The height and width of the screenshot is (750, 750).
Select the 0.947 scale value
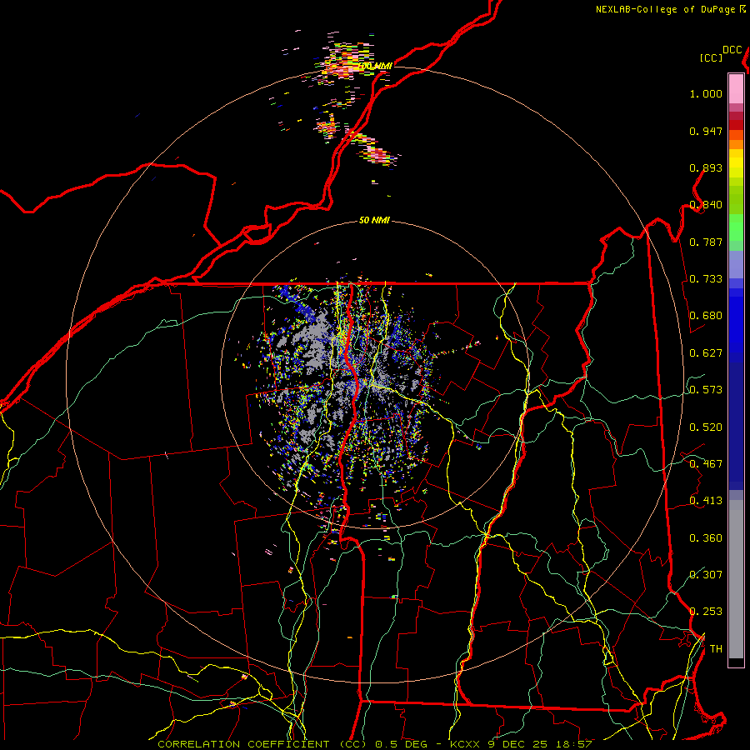point(706,131)
